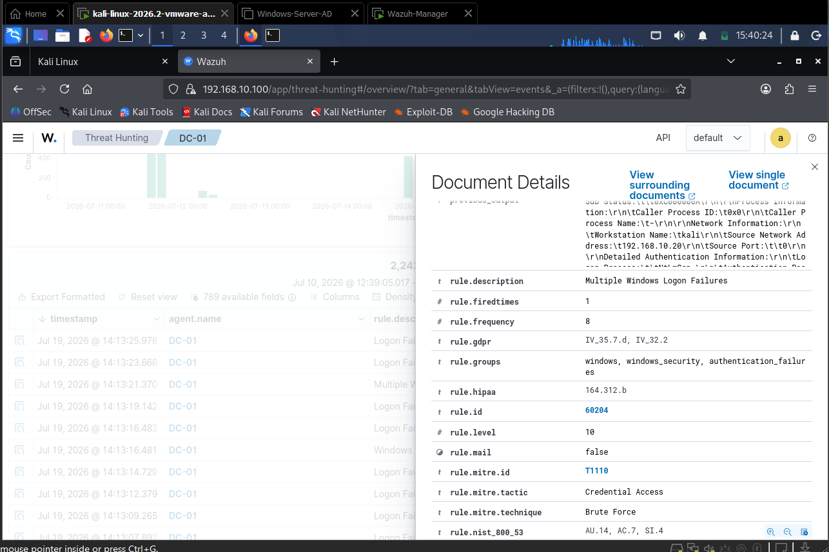Toggle rule.nist_800_53 column in table
The image size is (829, 552).
[804, 532]
